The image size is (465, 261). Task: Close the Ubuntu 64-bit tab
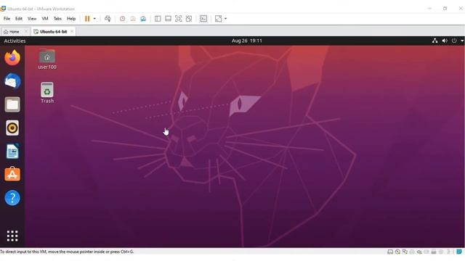(72, 31)
